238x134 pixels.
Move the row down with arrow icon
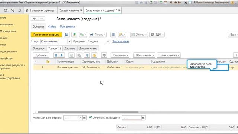(62, 55)
